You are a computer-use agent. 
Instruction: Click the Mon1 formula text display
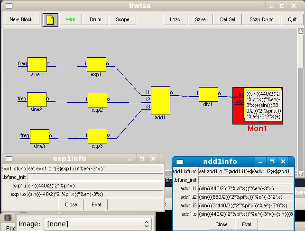coord(264,105)
